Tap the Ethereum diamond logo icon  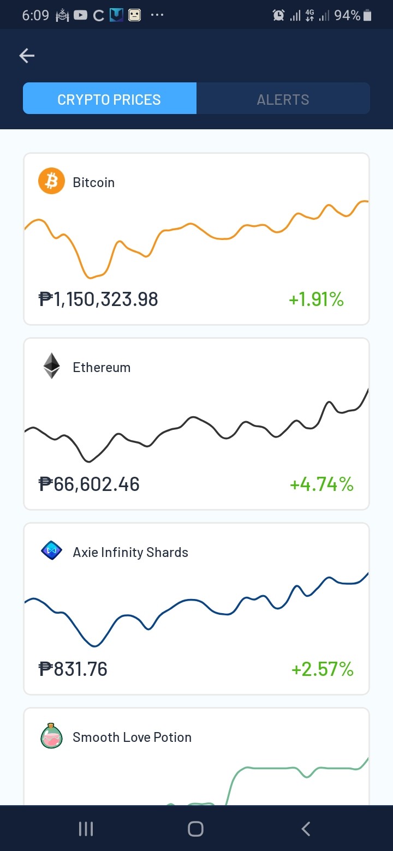[52, 366]
